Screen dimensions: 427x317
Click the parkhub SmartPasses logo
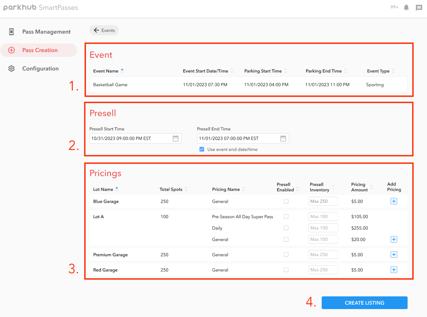coord(41,7)
